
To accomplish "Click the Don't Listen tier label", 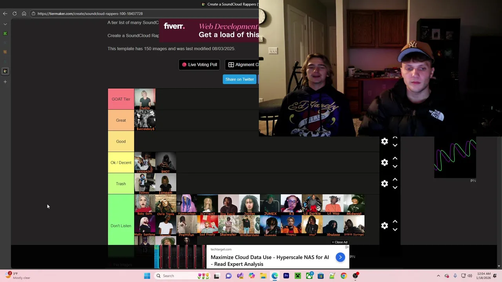I will (x=121, y=226).
